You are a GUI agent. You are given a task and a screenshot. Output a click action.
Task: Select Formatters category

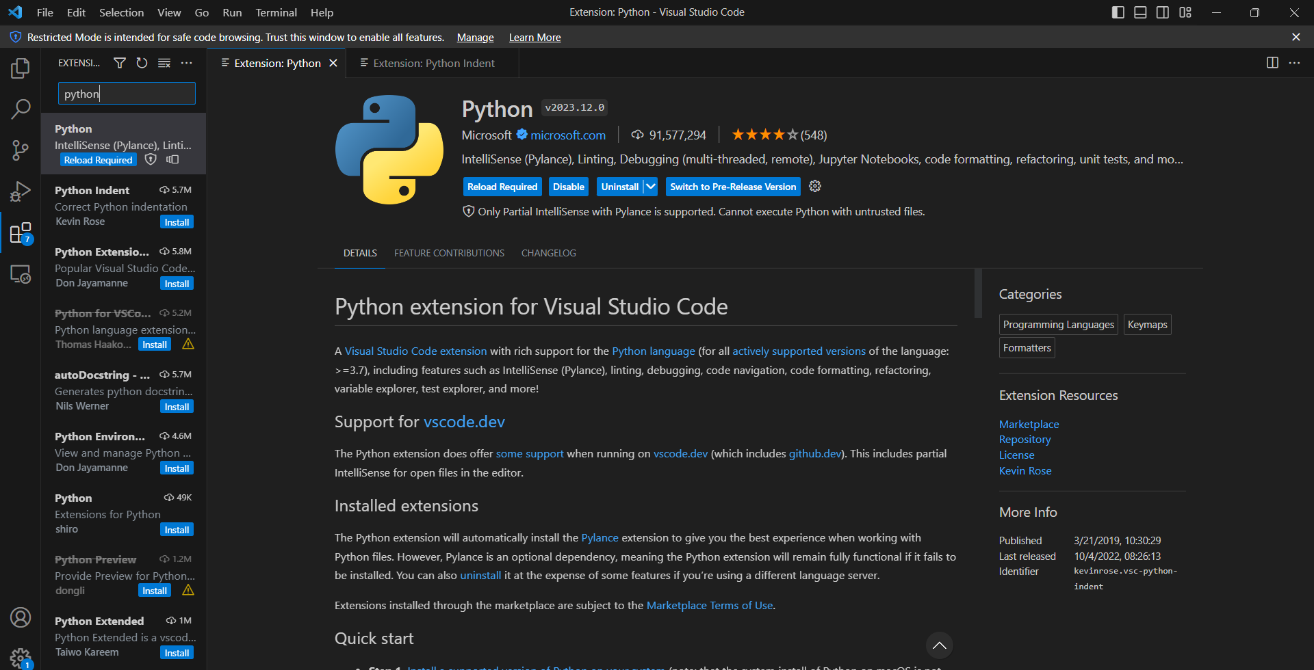click(1027, 348)
